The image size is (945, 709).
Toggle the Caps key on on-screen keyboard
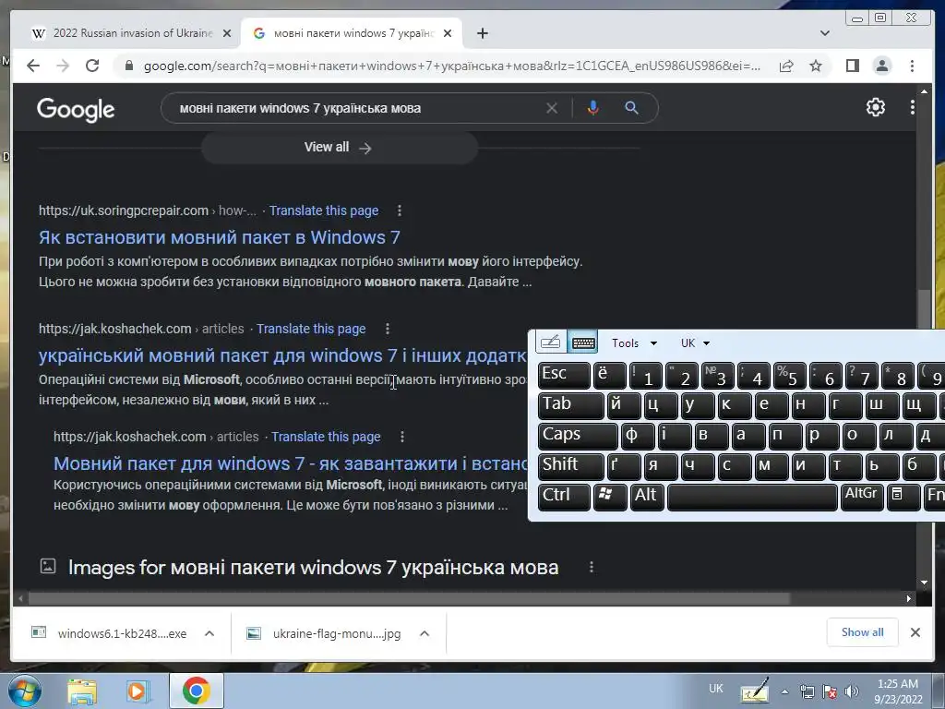coord(578,435)
